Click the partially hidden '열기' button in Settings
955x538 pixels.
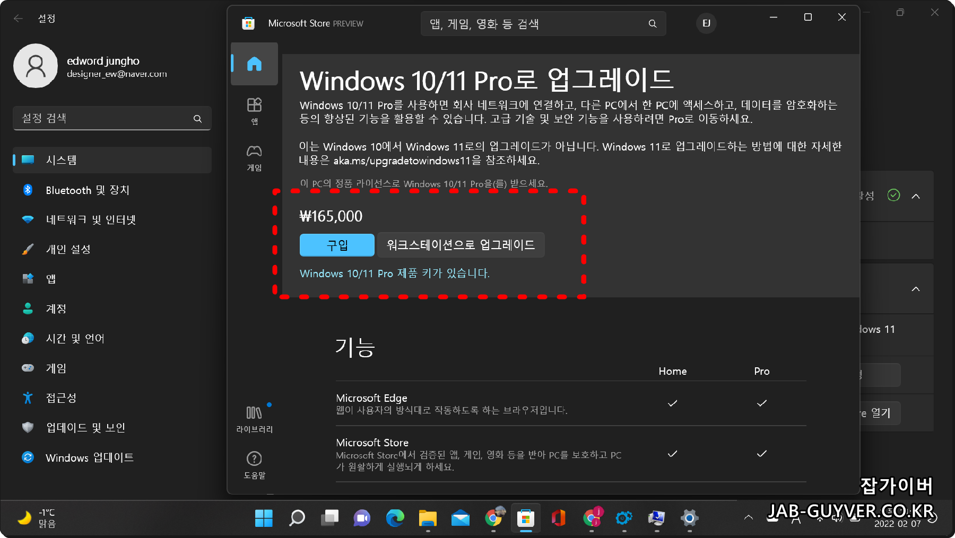click(x=881, y=413)
